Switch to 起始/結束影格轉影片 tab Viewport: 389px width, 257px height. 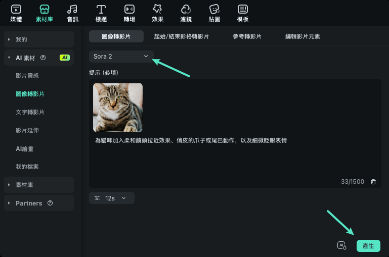[182, 36]
